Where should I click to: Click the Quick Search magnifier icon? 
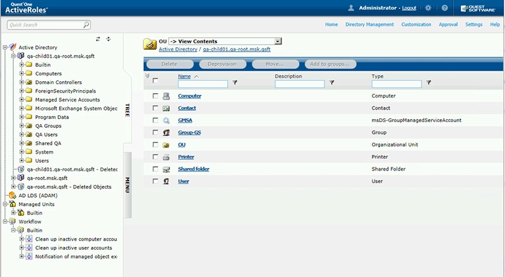(x=86, y=25)
